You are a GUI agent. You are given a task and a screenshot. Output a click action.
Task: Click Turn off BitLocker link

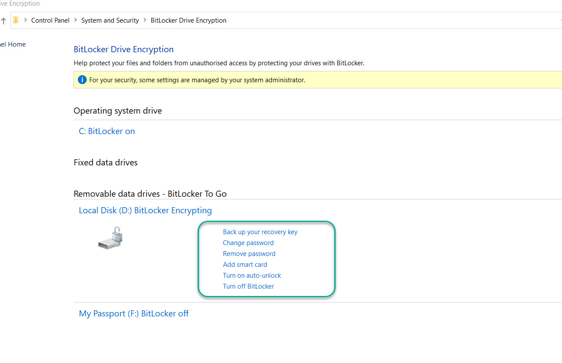click(249, 286)
